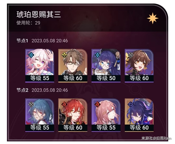Select the level 60 character with glasses
Image resolution: width=175 pixels, height=144 pixels.
[73, 66]
